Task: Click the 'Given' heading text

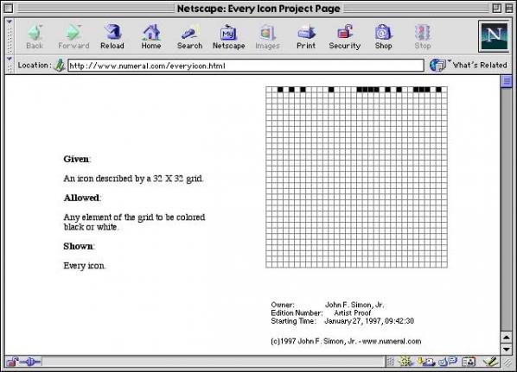Action: pyautogui.click(x=76, y=159)
